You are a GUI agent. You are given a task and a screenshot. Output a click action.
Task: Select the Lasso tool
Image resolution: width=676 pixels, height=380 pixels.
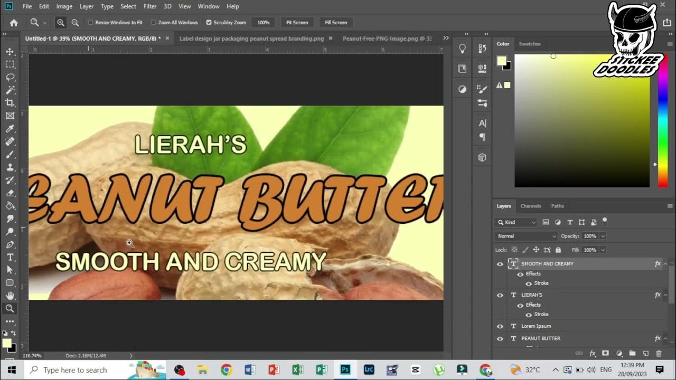10,77
